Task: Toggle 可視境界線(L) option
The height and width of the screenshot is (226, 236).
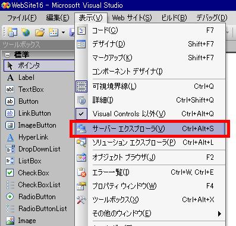Action: (150, 86)
